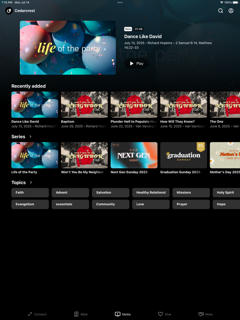Tap the Wi-Fi status icon
Screen dimensions: 240x320
[x=221, y=2]
